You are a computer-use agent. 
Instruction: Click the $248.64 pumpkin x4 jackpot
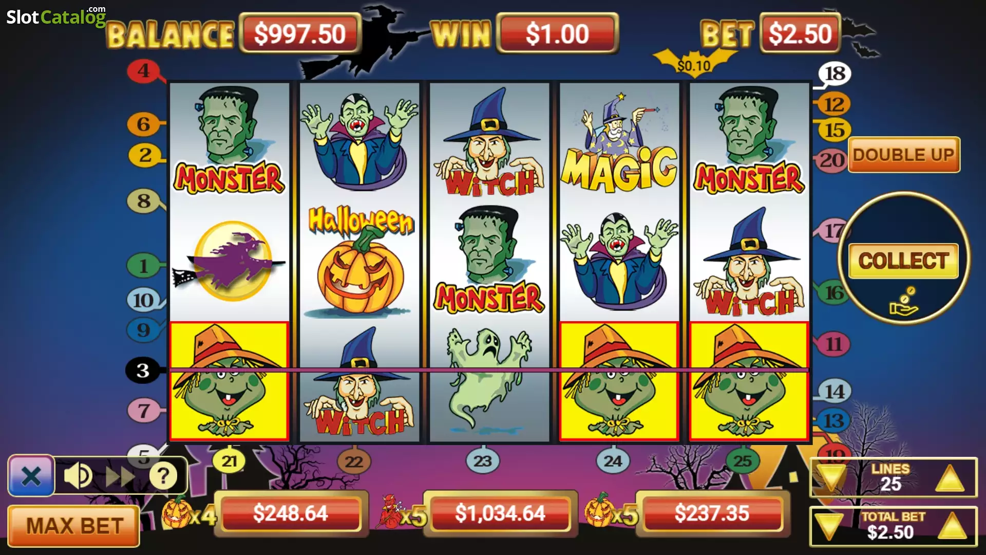click(x=291, y=513)
